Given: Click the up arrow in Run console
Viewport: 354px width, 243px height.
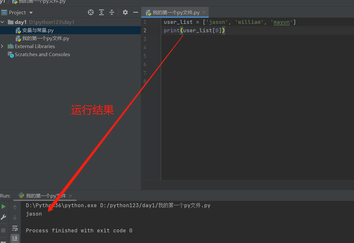Looking at the screenshot, I should [15, 207].
